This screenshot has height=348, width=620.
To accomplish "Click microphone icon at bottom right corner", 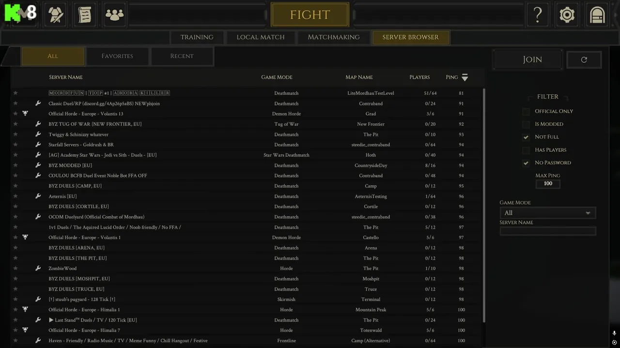I will pyautogui.click(x=614, y=333).
